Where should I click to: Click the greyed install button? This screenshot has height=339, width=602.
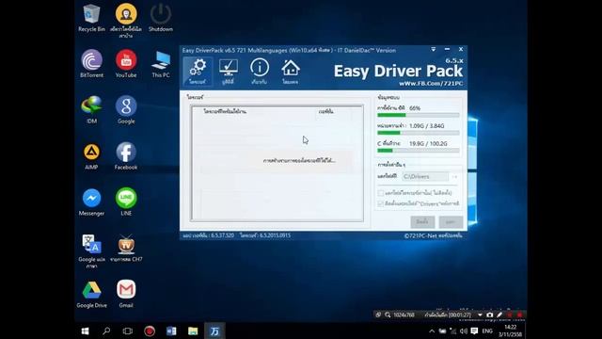click(422, 222)
